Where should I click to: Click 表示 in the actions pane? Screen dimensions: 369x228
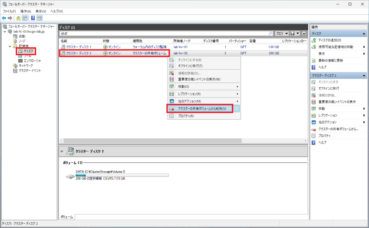click(x=322, y=54)
